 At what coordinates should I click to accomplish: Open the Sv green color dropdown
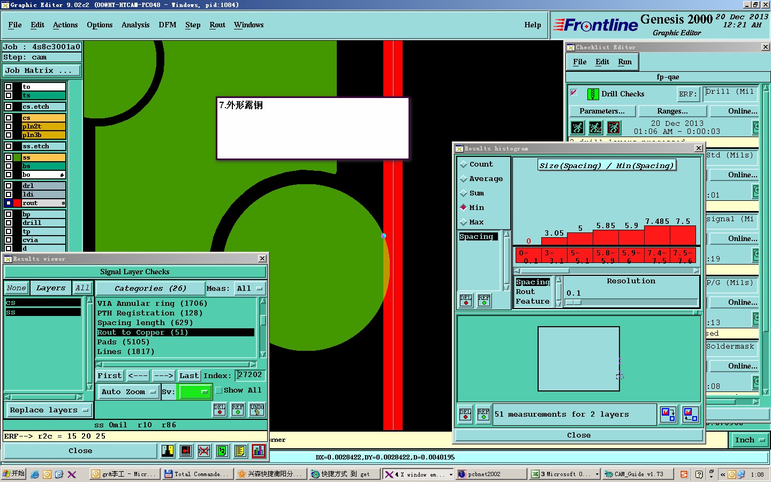[195, 392]
